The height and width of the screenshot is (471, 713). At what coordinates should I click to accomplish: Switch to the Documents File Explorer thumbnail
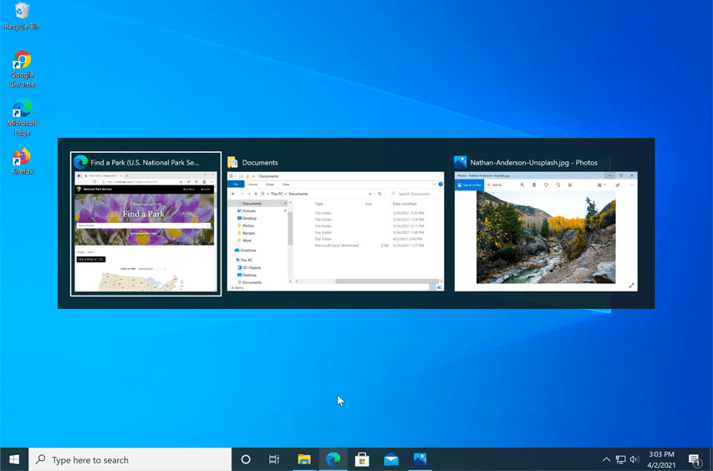pyautogui.click(x=335, y=231)
